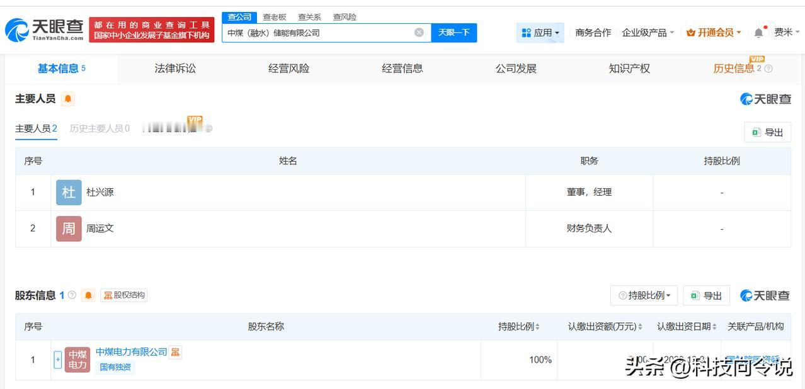Expand the 中煤电力有限公司 shareholder row
The width and height of the screenshot is (805, 389).
pos(58,360)
